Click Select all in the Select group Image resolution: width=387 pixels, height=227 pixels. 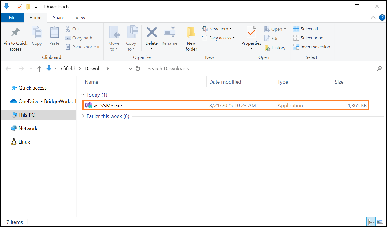point(305,29)
